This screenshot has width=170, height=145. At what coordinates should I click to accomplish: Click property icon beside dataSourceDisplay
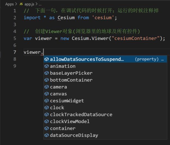[x=47, y=135]
